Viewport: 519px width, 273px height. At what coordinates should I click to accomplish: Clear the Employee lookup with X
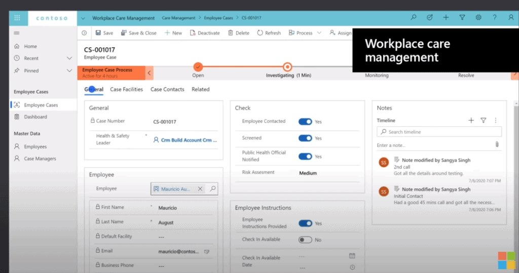coord(200,189)
